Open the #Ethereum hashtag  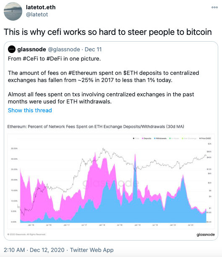(x=83, y=73)
